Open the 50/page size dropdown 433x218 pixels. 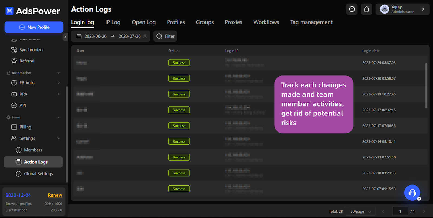click(x=360, y=211)
